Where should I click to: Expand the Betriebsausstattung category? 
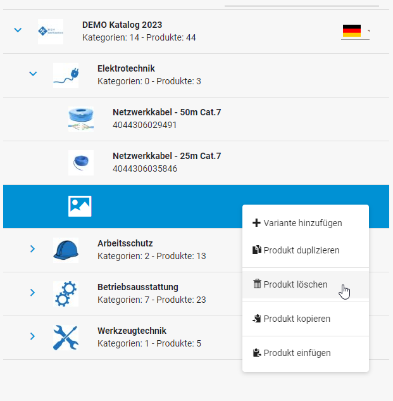coord(32,293)
